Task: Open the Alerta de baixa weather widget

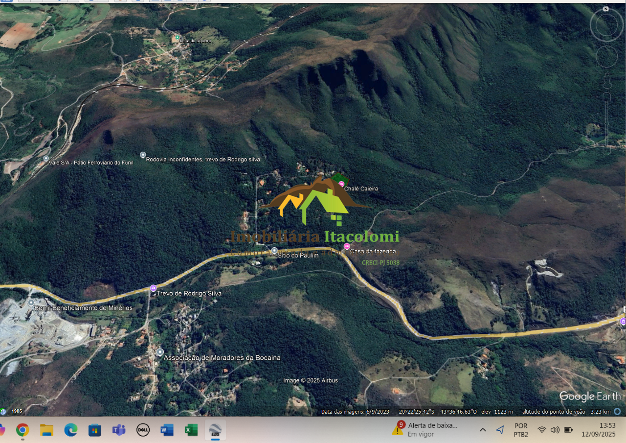Action: [425, 429]
